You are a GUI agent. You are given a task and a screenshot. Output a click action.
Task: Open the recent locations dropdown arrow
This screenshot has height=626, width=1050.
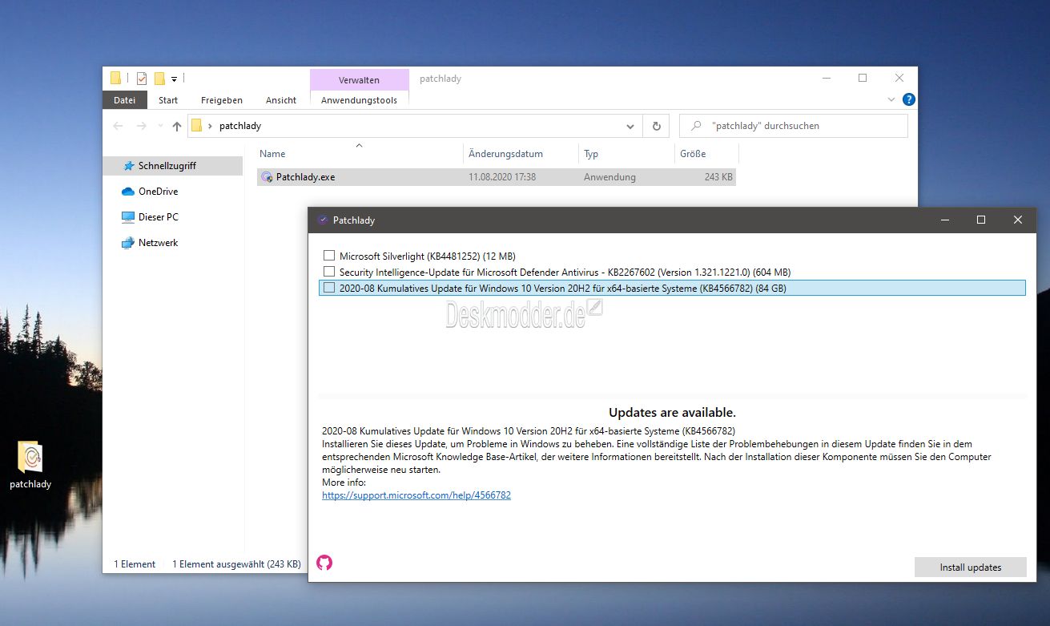(160, 127)
